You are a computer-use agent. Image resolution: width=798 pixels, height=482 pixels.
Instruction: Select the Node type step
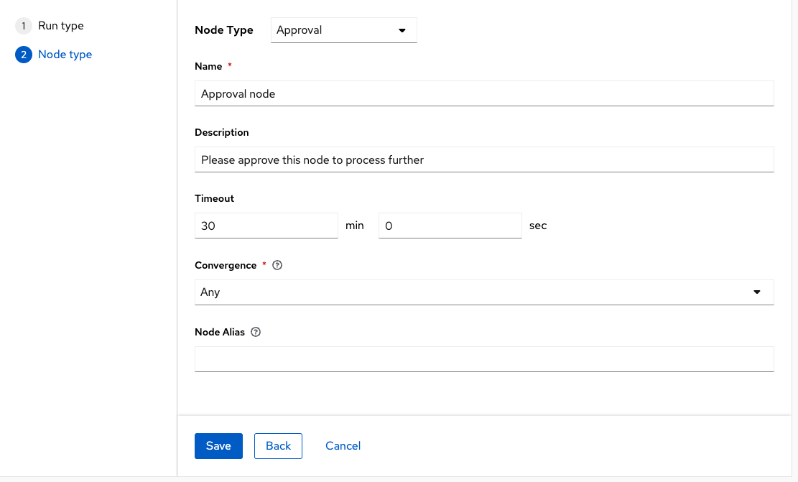pos(66,54)
